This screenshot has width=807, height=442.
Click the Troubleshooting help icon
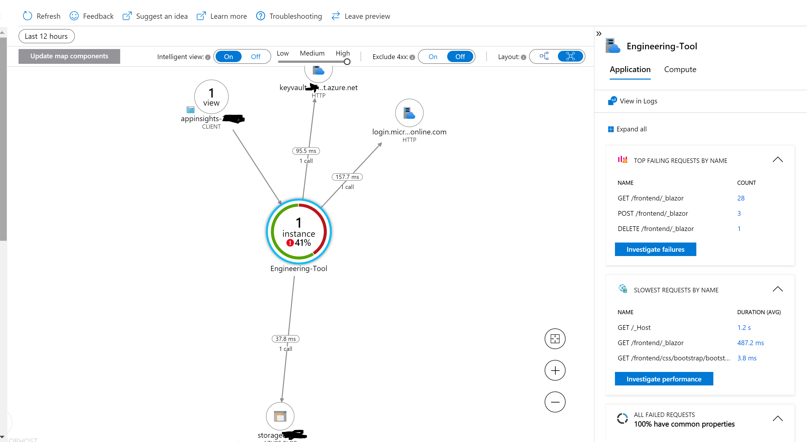(x=260, y=16)
